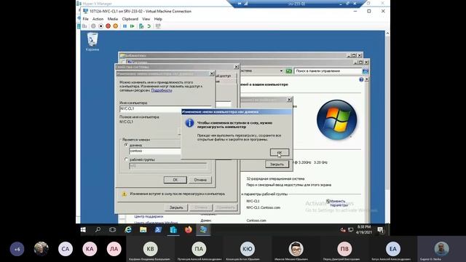466x262 pixels.
Task: Select the active VM connection taskbar icon
Action: coord(204,230)
